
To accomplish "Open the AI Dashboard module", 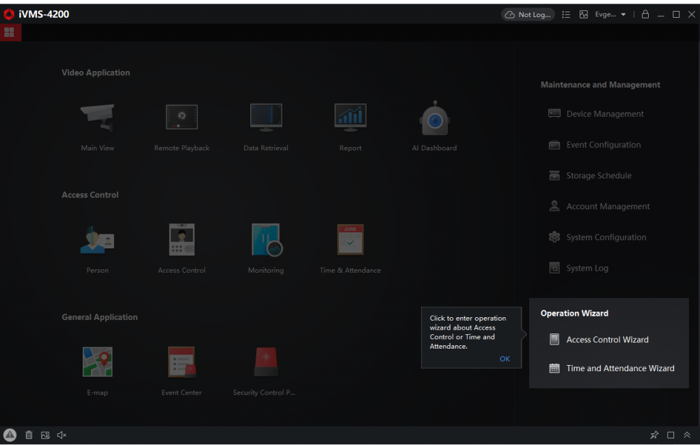I will 434,118.
